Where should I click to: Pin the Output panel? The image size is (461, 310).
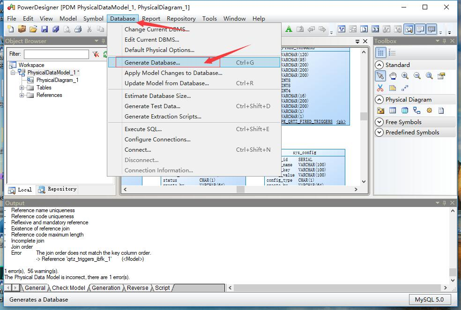444,203
